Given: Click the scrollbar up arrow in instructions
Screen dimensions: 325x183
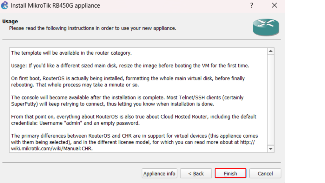Looking at the screenshot, I should tap(271, 51).
